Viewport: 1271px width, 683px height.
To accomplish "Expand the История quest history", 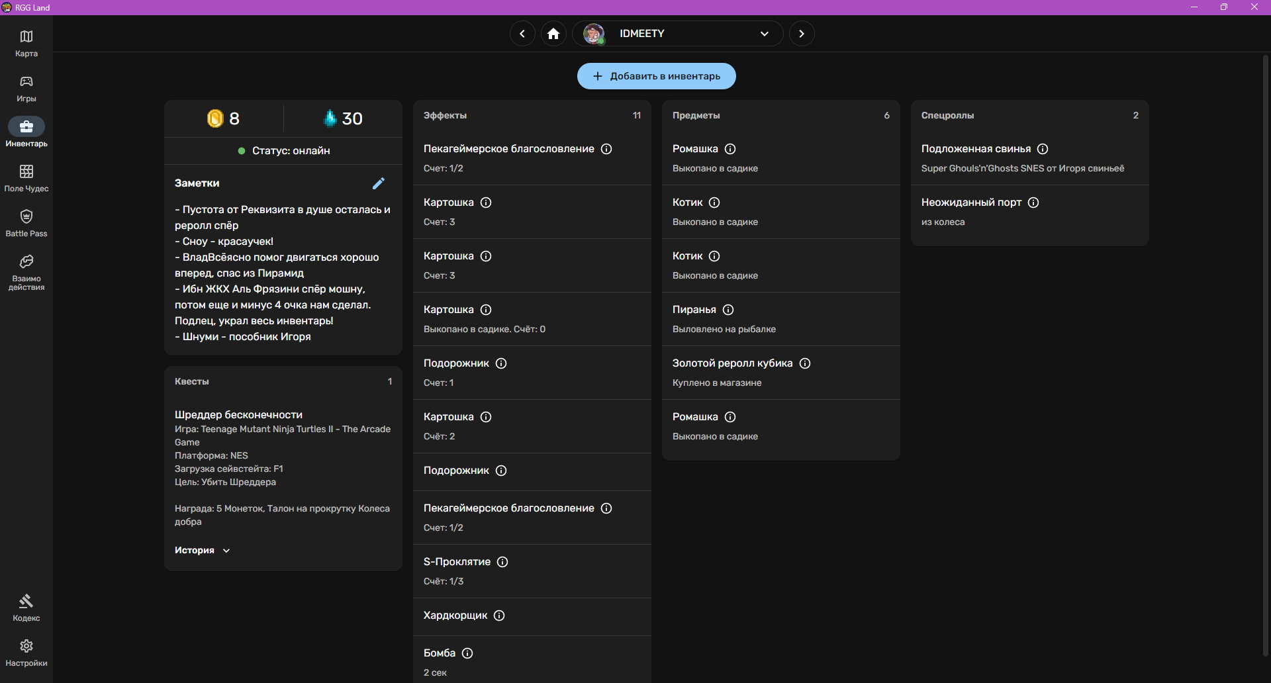I will click(x=202, y=551).
